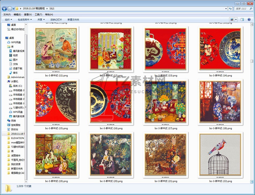Viewport: 255px width, 195px height.
Task: Select 最强最全CAD folder in sidebar
Action: pos(16,173)
